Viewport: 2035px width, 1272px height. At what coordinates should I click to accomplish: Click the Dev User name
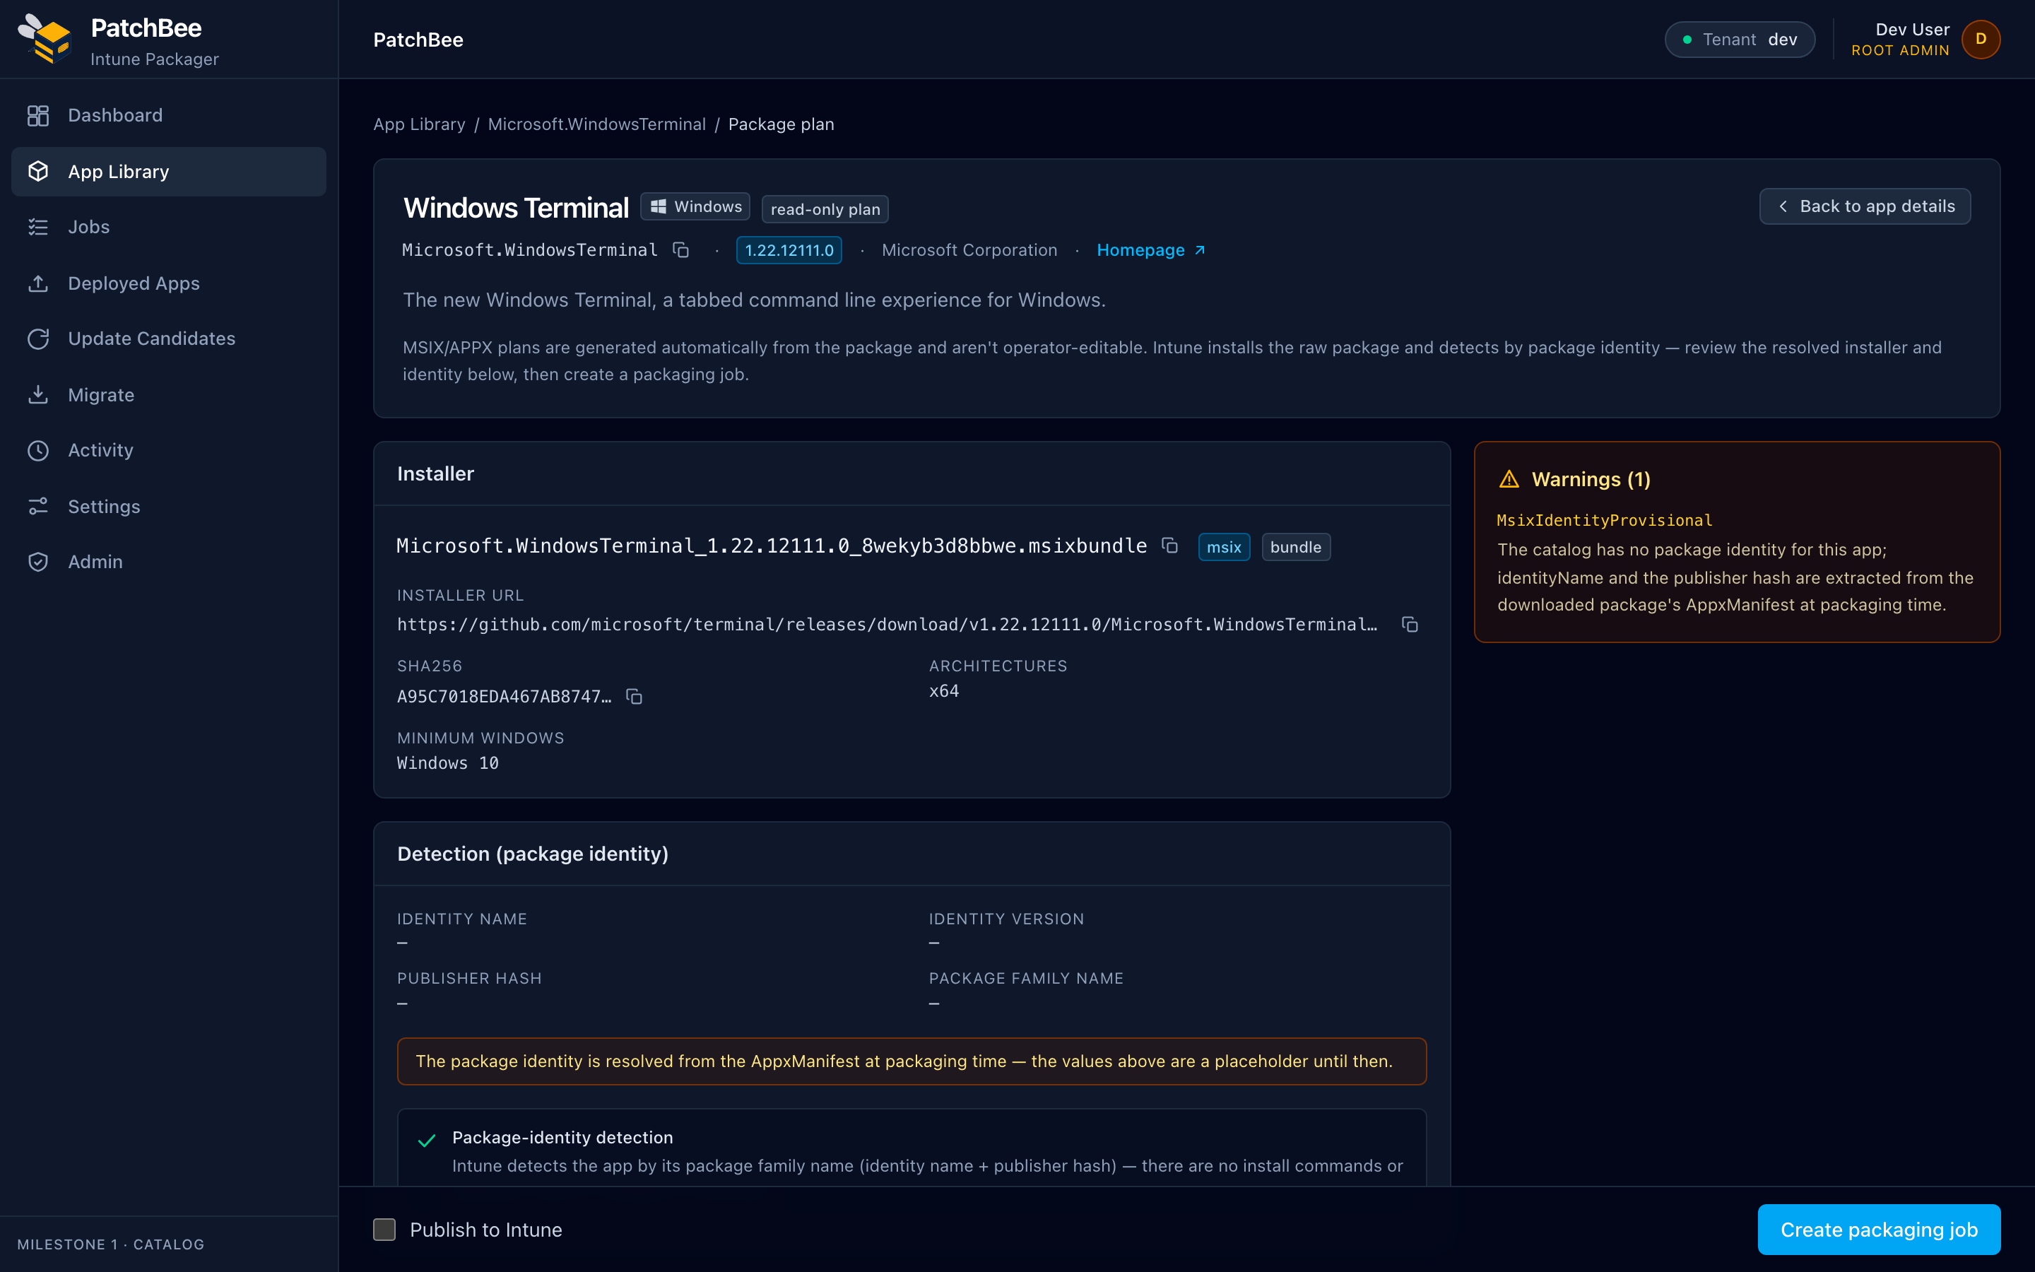tap(1911, 30)
